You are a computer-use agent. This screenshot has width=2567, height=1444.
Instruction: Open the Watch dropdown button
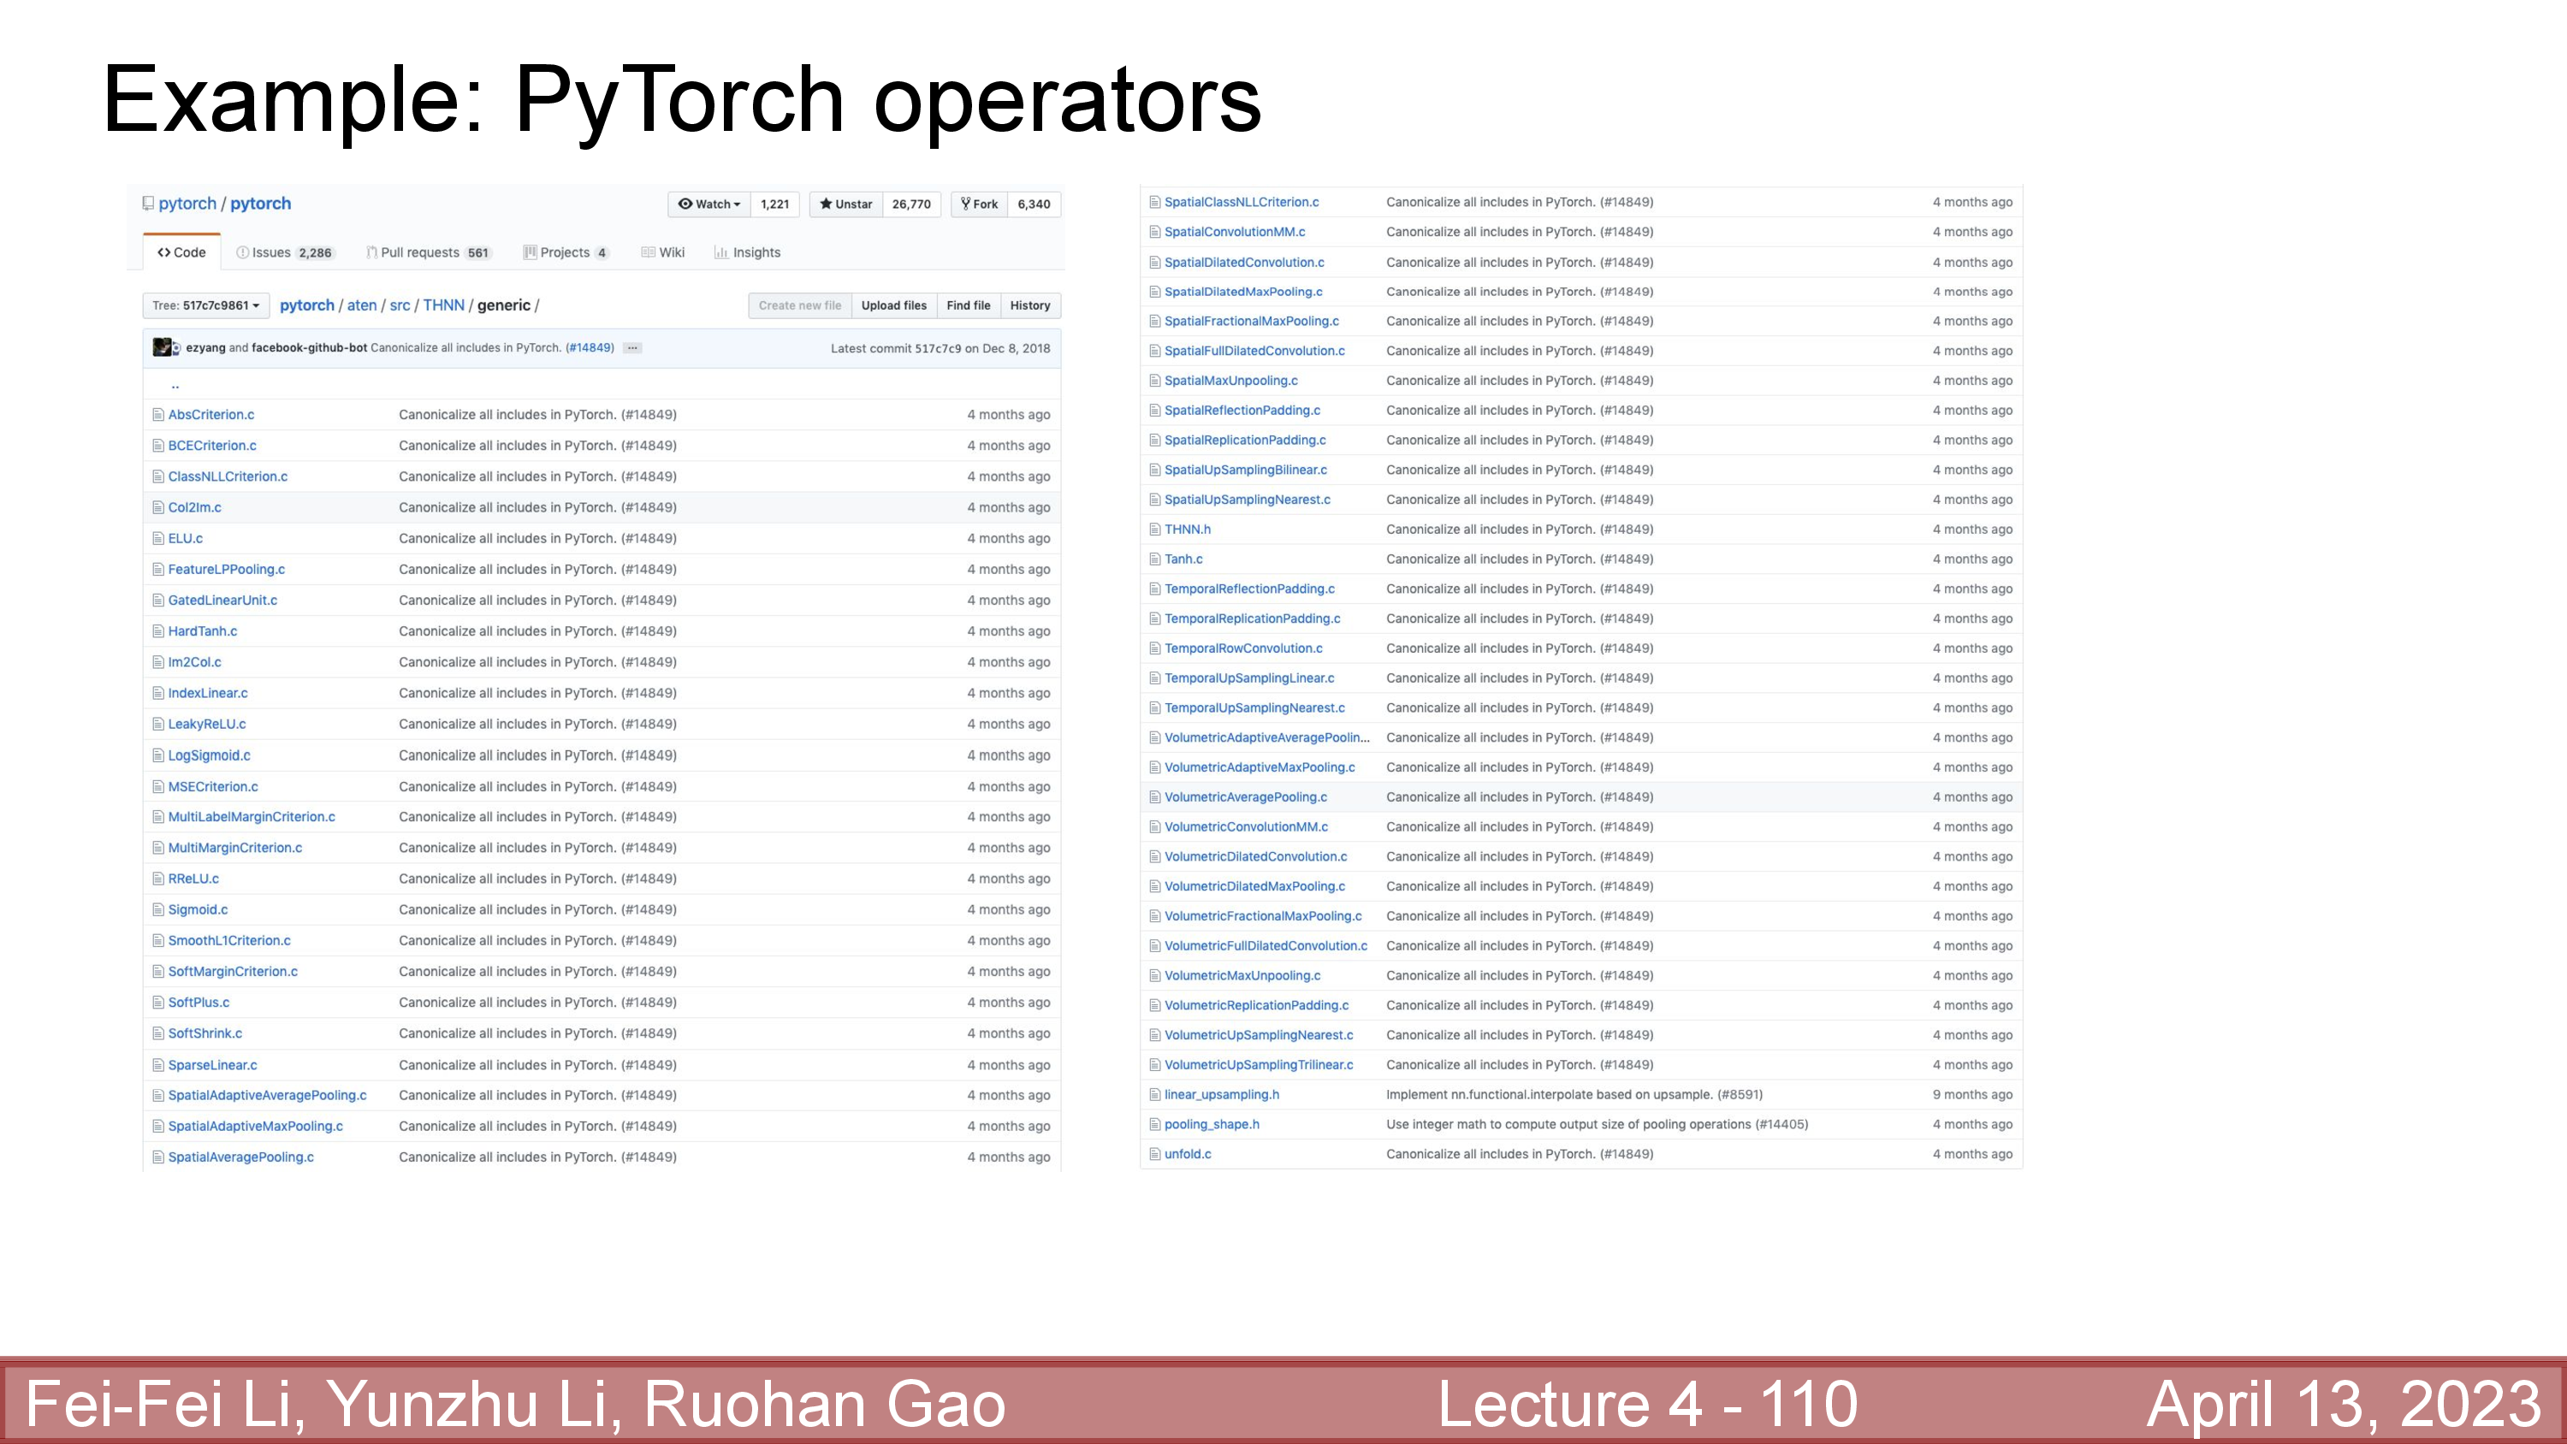click(x=708, y=204)
